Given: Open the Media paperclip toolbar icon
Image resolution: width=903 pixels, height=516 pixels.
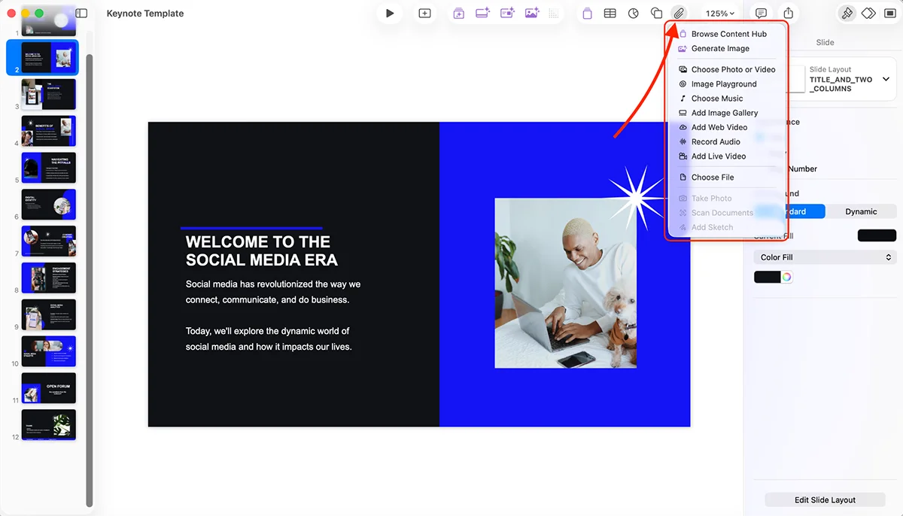Looking at the screenshot, I should point(679,14).
